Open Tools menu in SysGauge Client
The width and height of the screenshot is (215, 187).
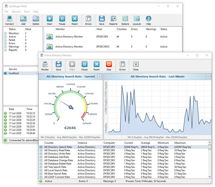tap(27, 12)
